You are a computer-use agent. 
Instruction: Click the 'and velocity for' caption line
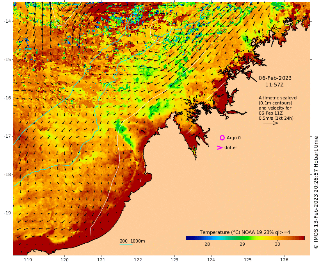275,108
